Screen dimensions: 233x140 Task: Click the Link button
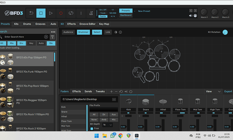click(108, 32)
